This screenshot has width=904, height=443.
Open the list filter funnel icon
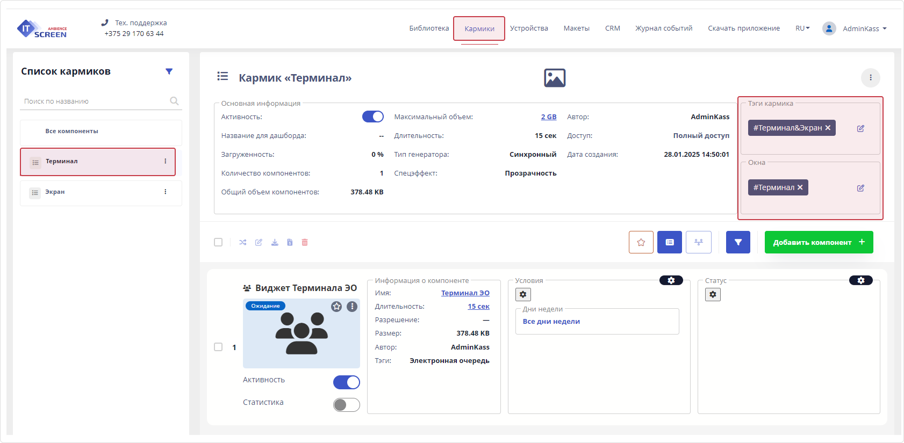[169, 71]
